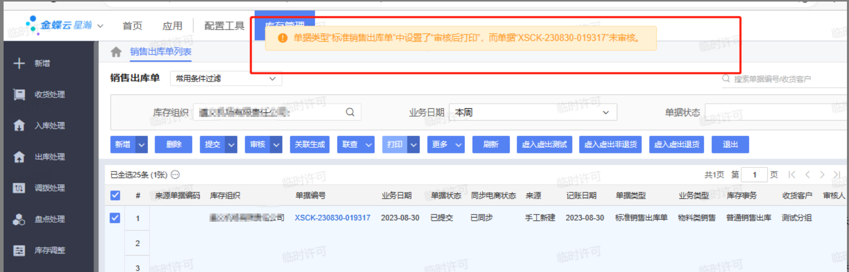
Task: Switch to the 应用 menu
Action: tap(172, 26)
